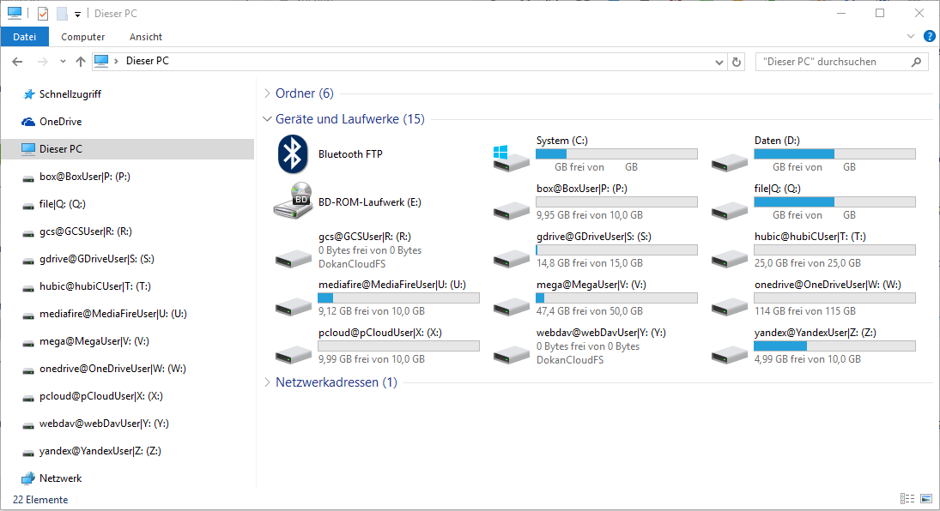The width and height of the screenshot is (940, 511).
Task: Open recent locations dropdown arrow
Action: (x=63, y=61)
